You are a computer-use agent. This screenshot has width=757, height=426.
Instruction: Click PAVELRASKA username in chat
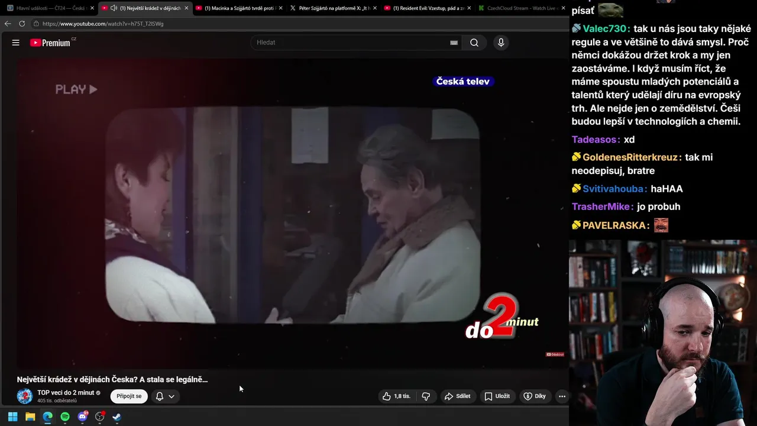coord(614,225)
